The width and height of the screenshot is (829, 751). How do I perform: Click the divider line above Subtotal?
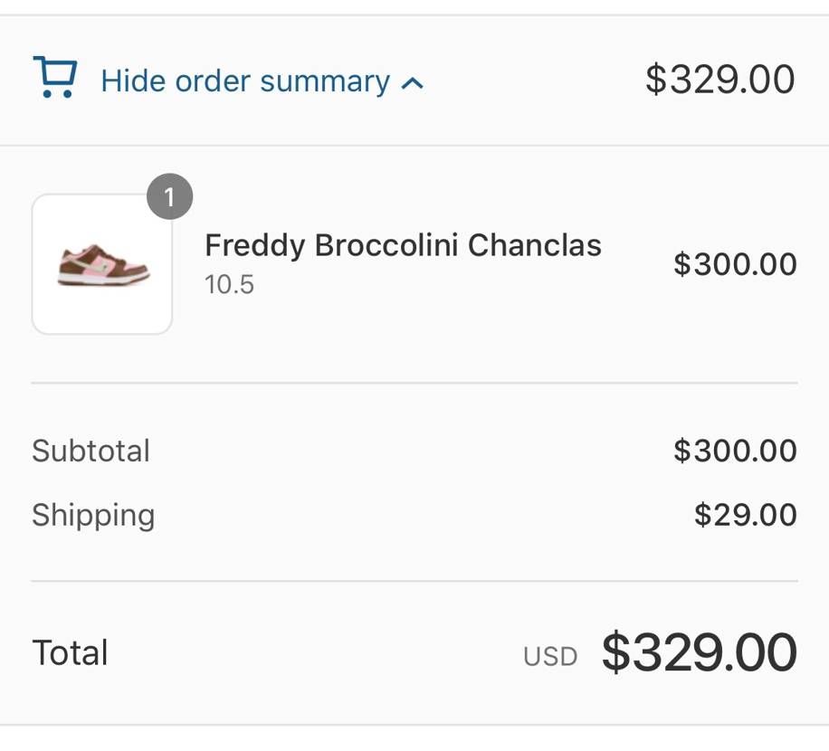coord(414,383)
